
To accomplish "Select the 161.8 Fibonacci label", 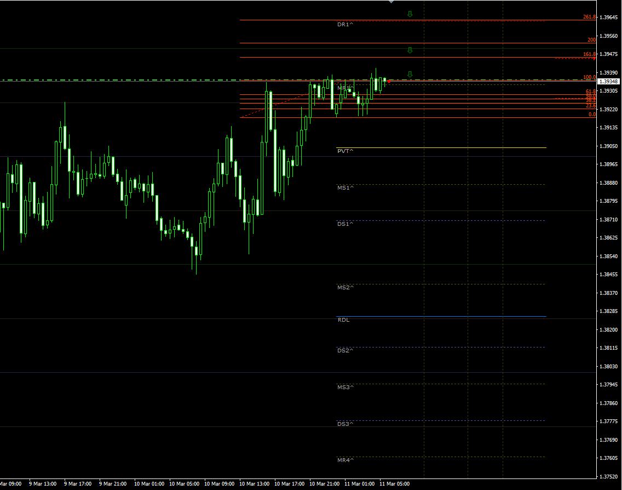I will pyautogui.click(x=589, y=54).
